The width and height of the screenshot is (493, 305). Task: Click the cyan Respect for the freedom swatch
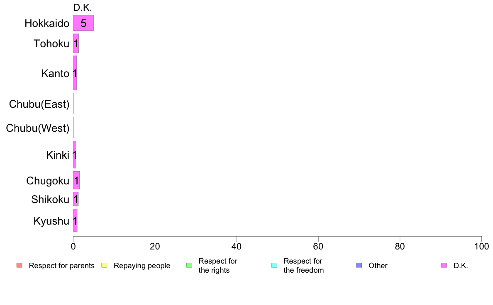pos(274,265)
